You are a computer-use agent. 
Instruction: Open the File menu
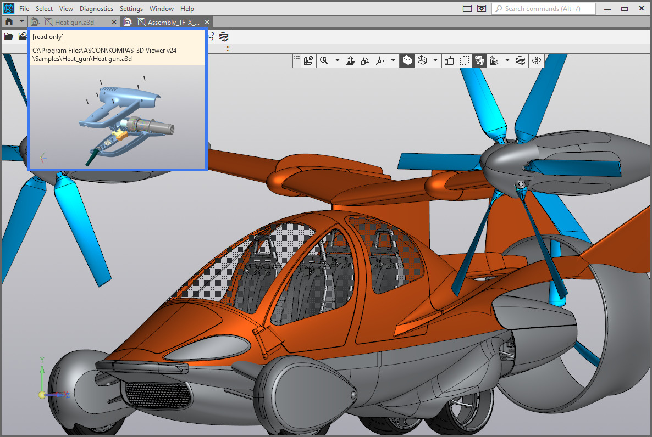pos(24,8)
